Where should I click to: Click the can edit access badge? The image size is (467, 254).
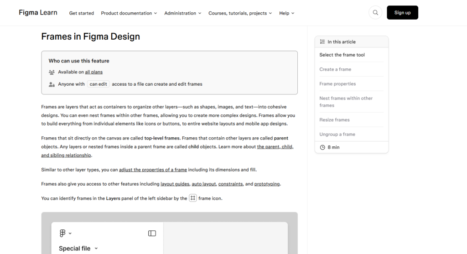[x=99, y=84]
